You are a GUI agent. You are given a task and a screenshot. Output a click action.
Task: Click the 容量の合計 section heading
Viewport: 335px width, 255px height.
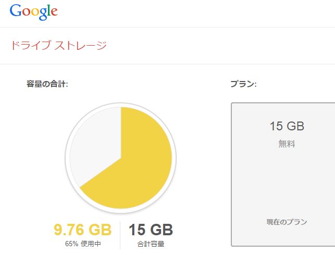tap(47, 84)
